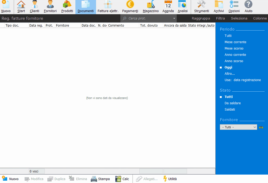This screenshot has height=183, width=268.
Task: Open the Raggruppa menu
Action: pos(201,18)
